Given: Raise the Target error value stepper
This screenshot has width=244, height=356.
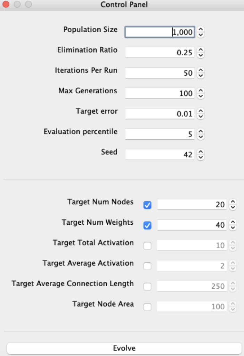Looking at the screenshot, I should 201,111.
